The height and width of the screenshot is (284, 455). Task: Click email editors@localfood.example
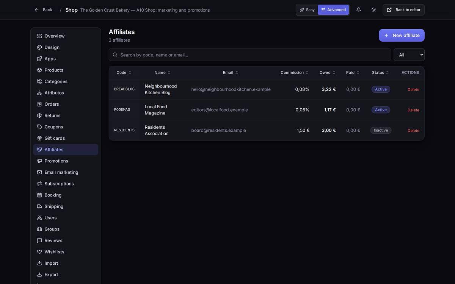click(220, 110)
